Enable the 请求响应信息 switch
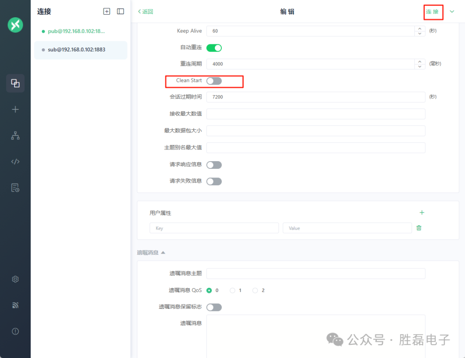The width and height of the screenshot is (465, 358). [x=214, y=165]
